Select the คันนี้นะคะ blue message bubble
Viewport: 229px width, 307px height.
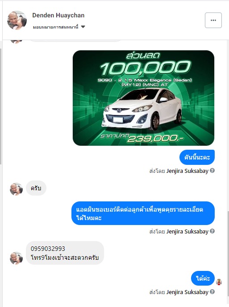pos(197,157)
